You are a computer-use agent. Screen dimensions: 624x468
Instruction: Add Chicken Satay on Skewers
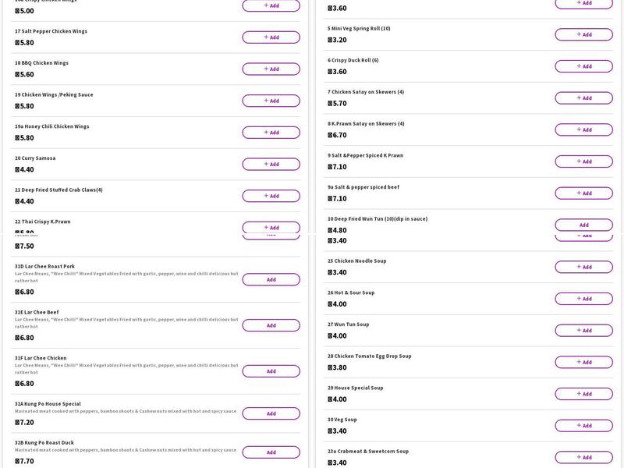pos(583,98)
